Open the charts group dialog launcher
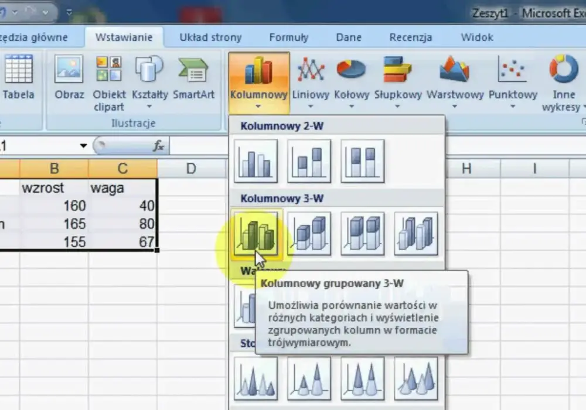 point(584,122)
